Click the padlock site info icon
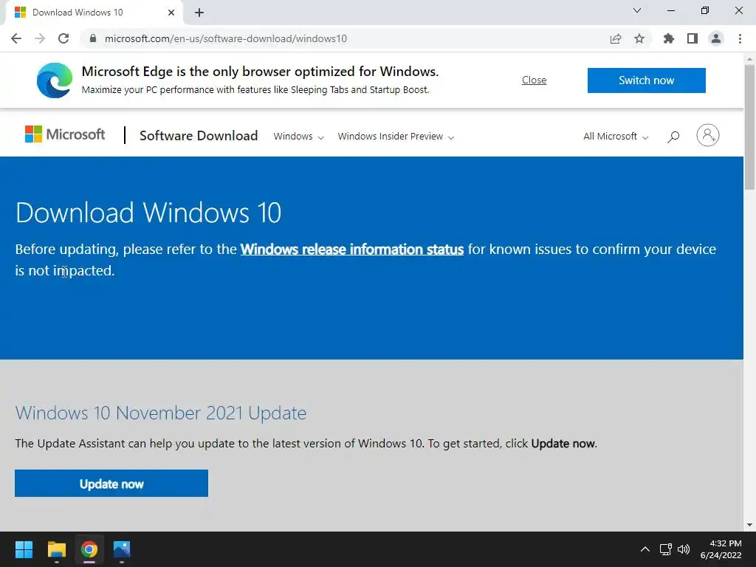The width and height of the screenshot is (756, 567). click(93, 38)
